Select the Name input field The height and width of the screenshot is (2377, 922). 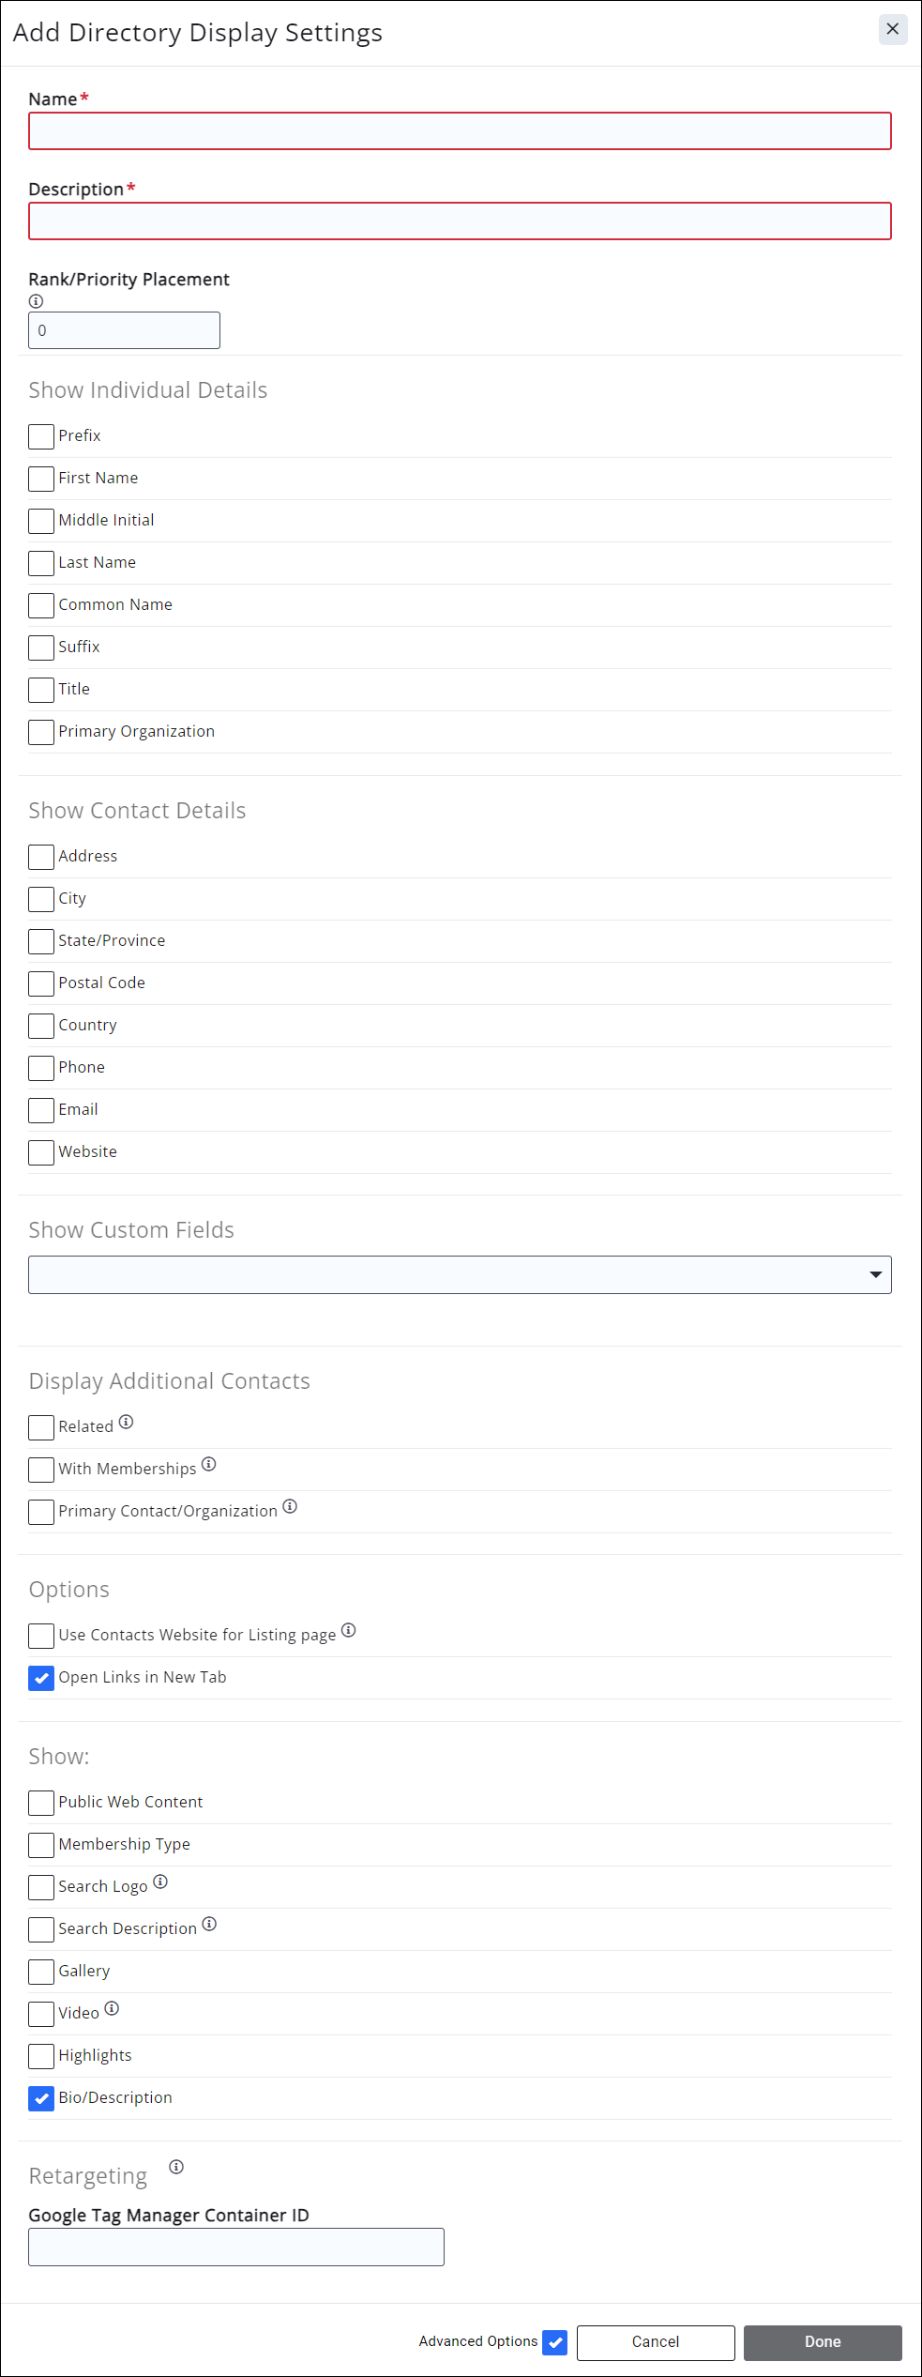(459, 131)
